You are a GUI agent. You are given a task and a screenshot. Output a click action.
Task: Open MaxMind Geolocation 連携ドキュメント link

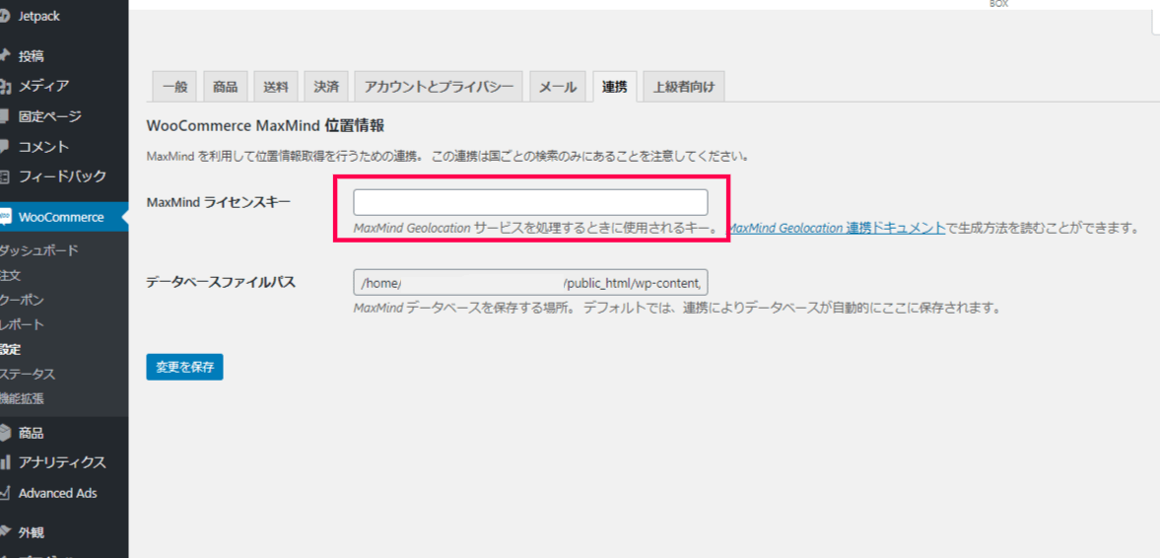click(838, 228)
